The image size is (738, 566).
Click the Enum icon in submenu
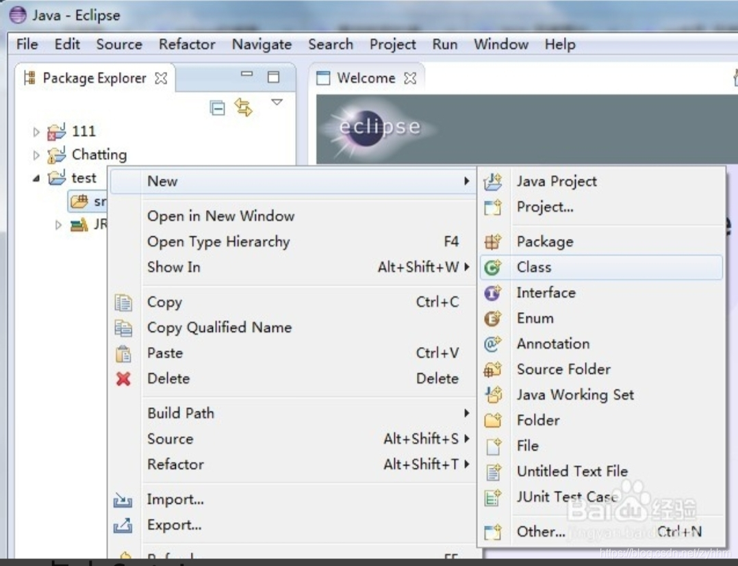tap(493, 318)
